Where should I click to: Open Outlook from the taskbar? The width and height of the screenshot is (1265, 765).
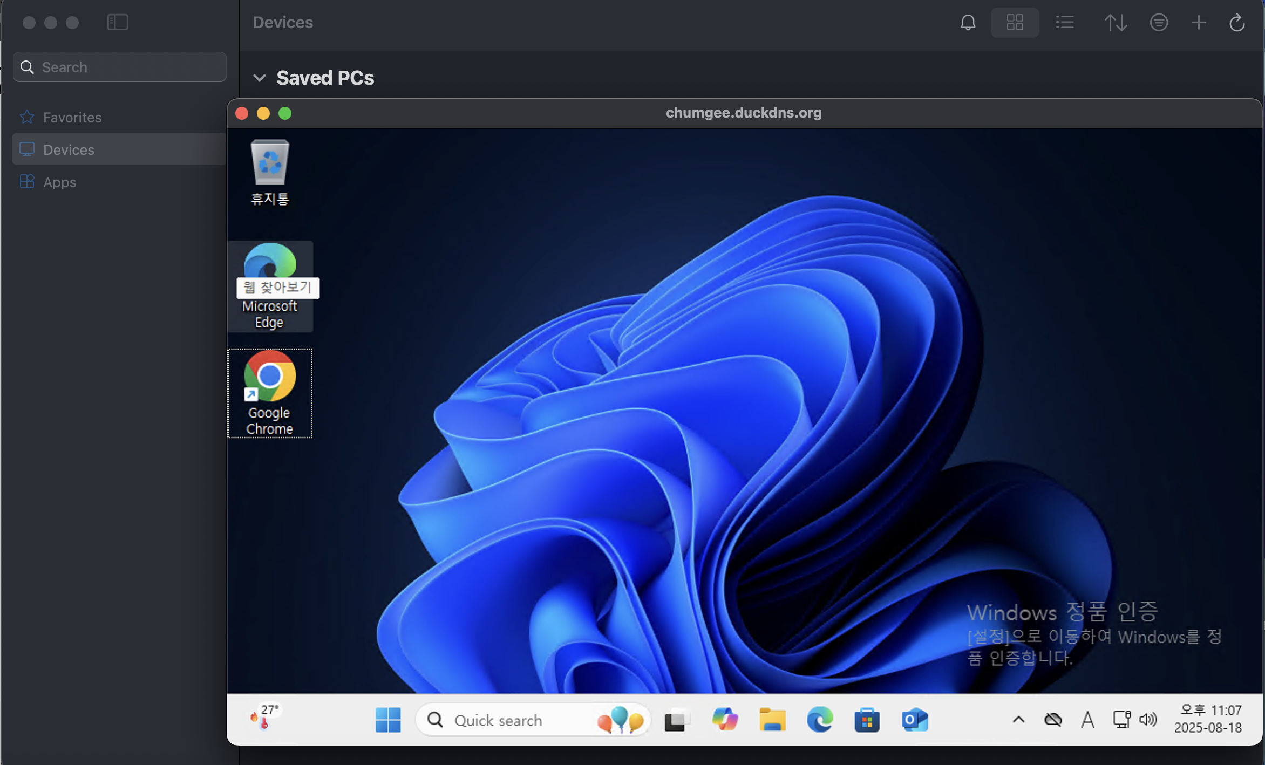click(x=914, y=720)
